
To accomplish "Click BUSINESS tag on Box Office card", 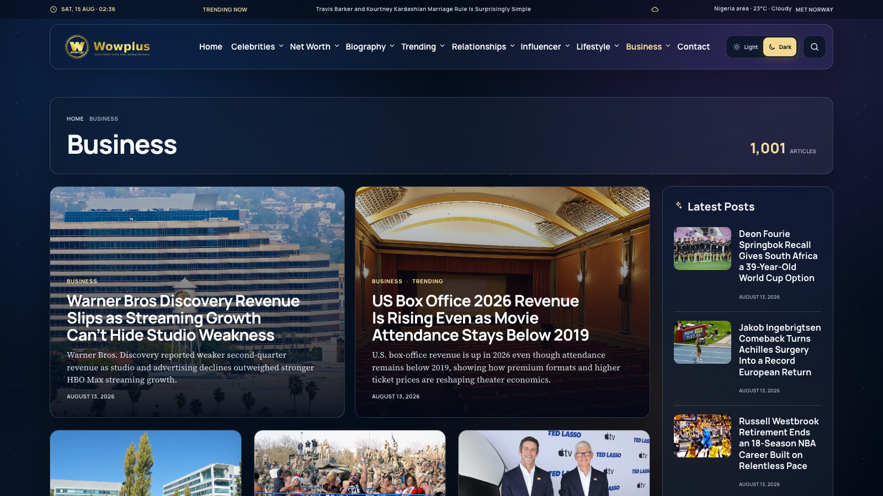I will coord(387,281).
